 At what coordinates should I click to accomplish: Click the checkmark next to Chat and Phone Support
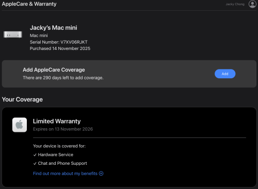tap(35, 163)
